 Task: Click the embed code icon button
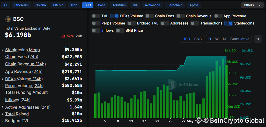[x=258, y=39]
